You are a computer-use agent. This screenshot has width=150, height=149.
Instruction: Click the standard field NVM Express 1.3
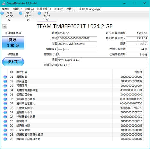103,60
